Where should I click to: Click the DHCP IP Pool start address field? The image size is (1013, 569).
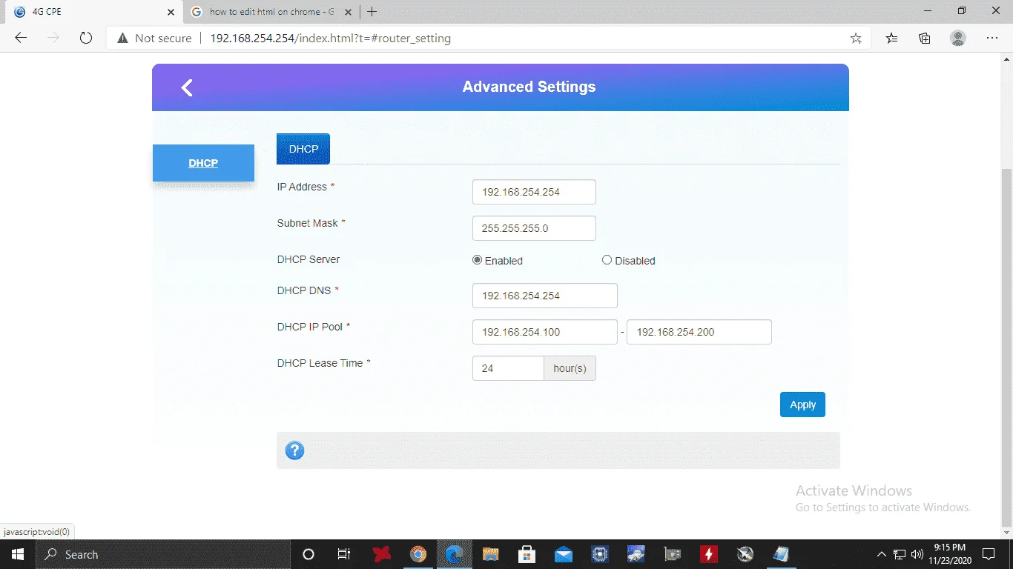[544, 332]
